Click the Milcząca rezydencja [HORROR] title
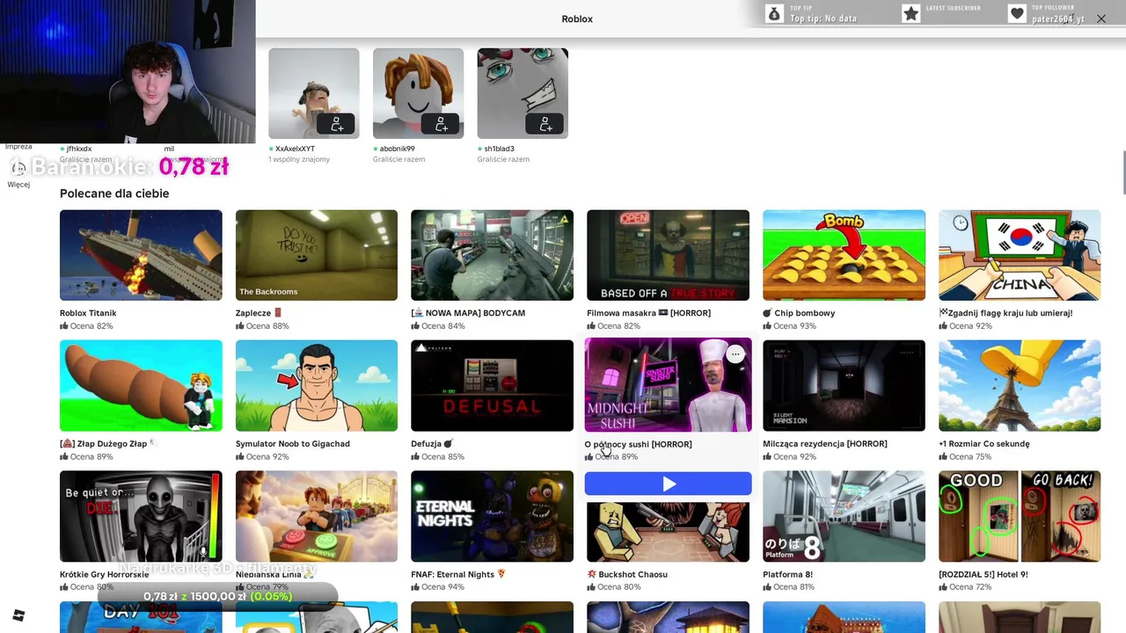The image size is (1126, 633). 825,444
